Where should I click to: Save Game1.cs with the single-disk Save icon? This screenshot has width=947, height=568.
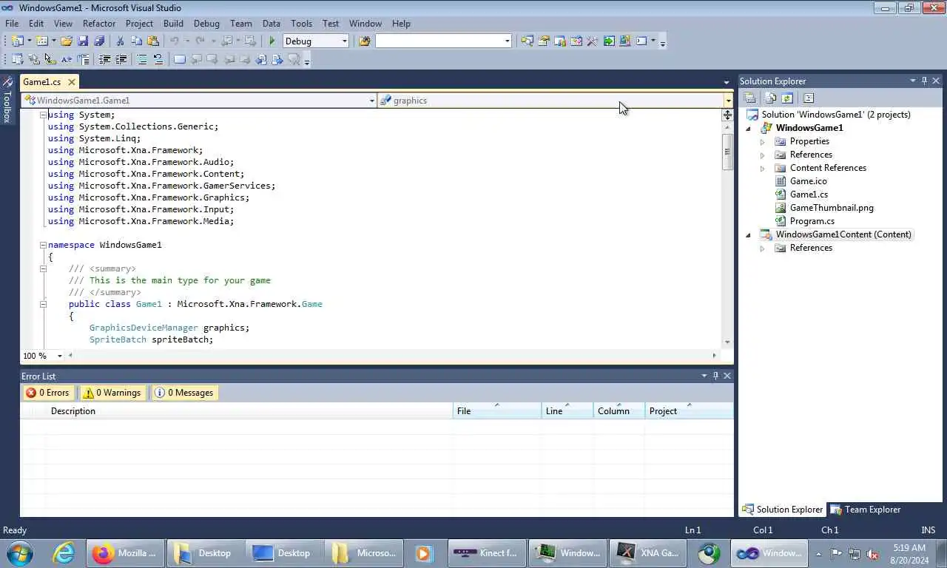(83, 41)
